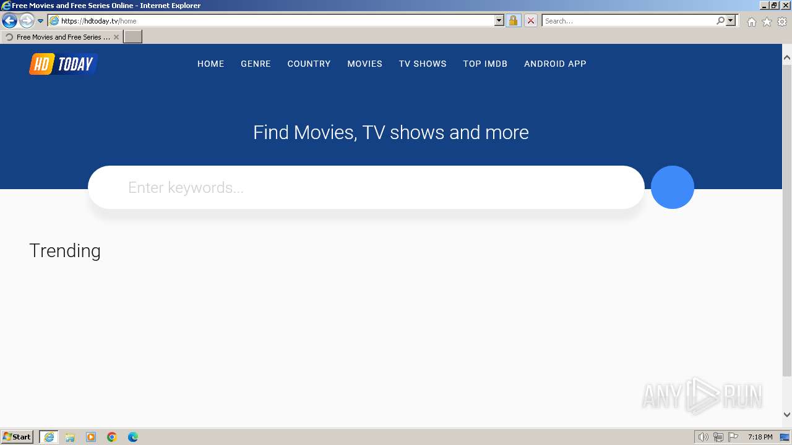The height and width of the screenshot is (445, 792).
Task: Open a new blank tab
Action: pyautogui.click(x=133, y=37)
